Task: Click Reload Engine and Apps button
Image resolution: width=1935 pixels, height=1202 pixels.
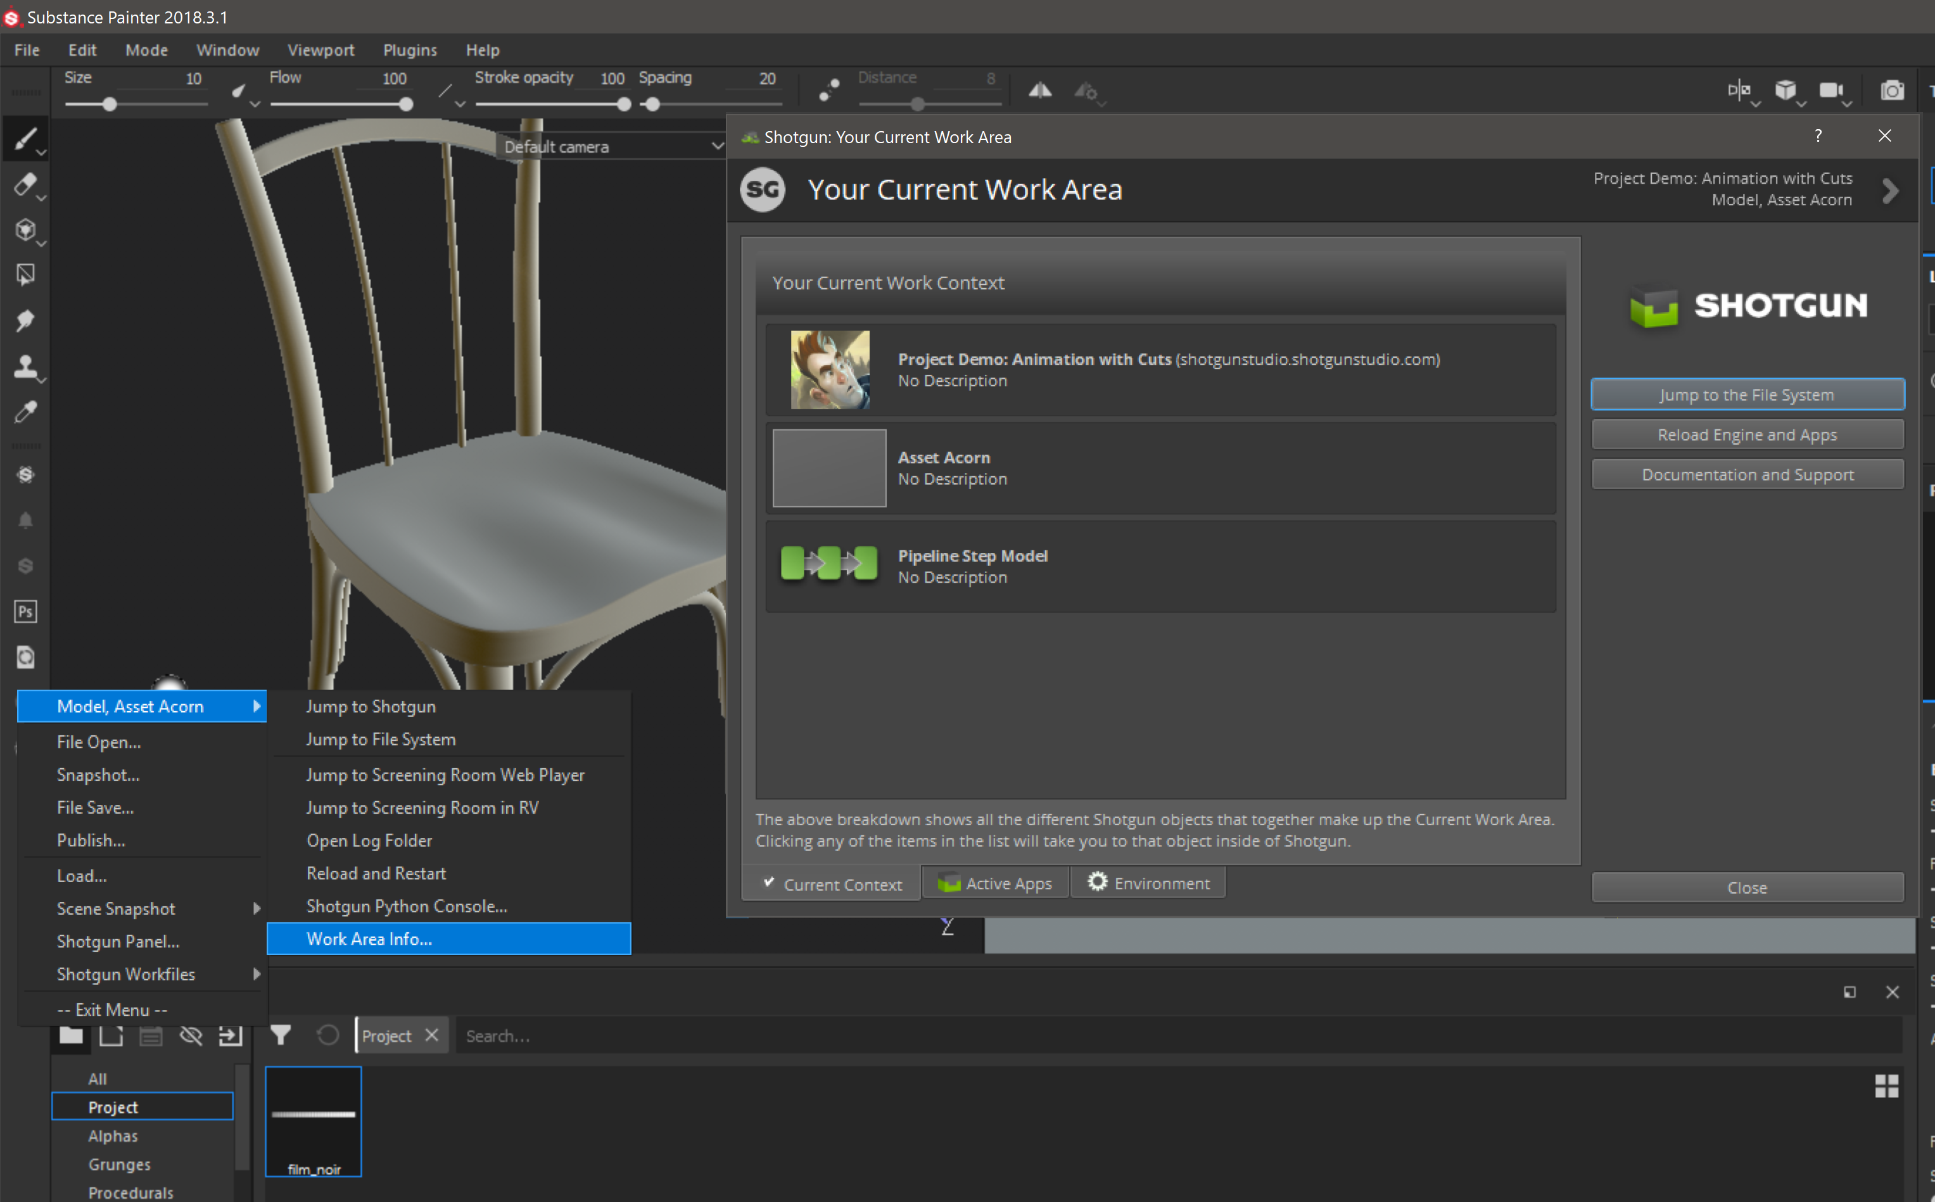Action: point(1747,435)
